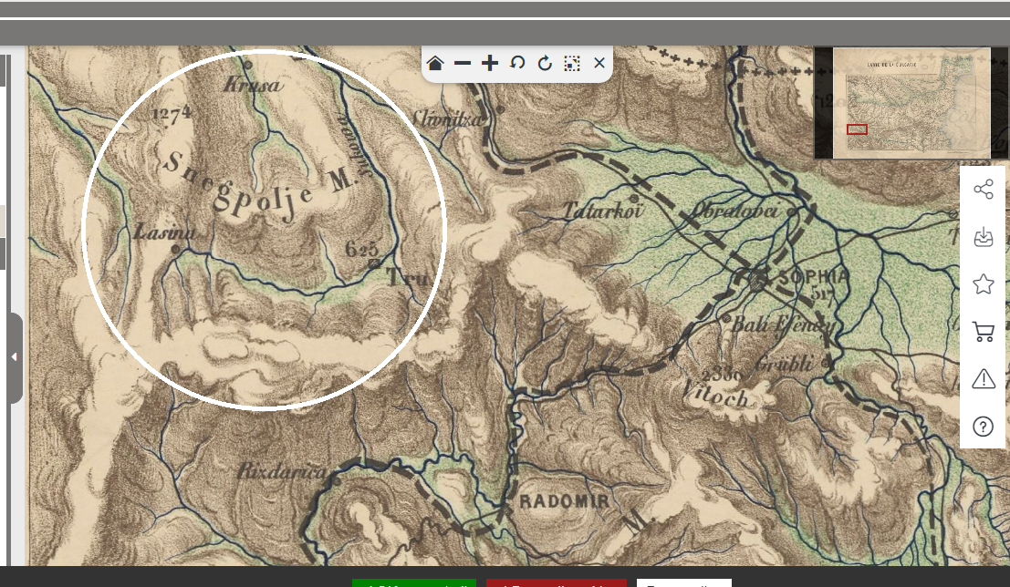The height and width of the screenshot is (587, 1010).
Task: Expand the left side panel arrow
Action: click(x=15, y=357)
